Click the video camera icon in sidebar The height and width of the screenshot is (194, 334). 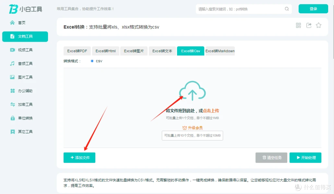tap(12, 50)
